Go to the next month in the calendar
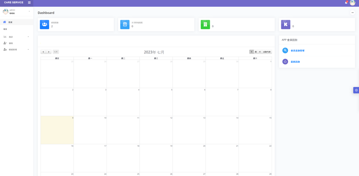Screen dimensions: 359x176 (x=49, y=52)
